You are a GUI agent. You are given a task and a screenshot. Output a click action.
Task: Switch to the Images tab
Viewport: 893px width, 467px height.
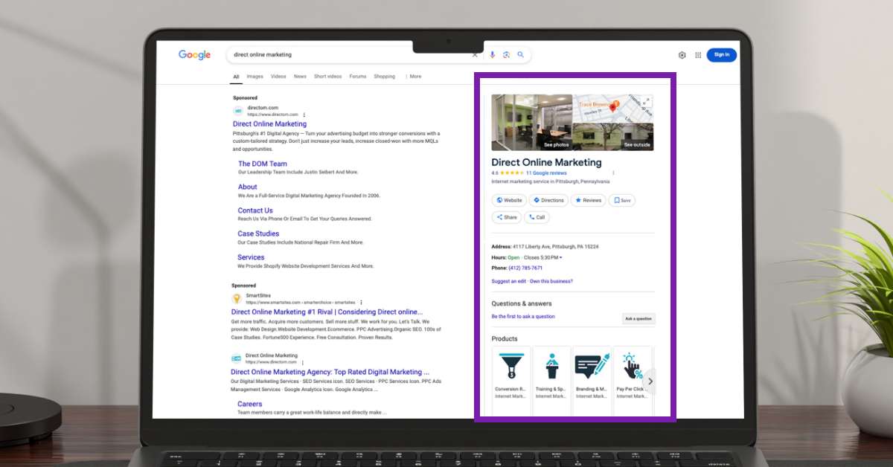coord(255,76)
